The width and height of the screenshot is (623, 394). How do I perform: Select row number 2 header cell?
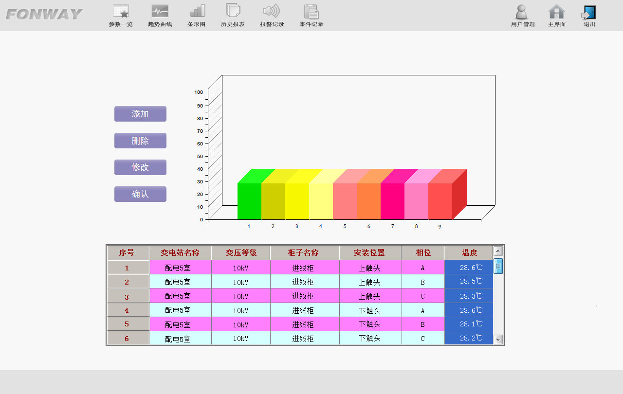click(128, 282)
